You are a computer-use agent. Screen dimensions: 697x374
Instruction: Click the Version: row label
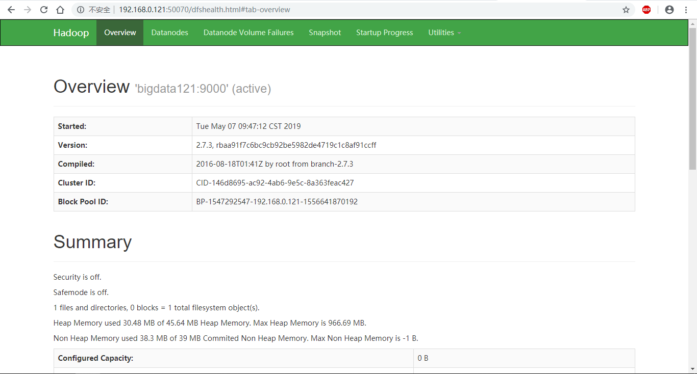click(x=72, y=145)
